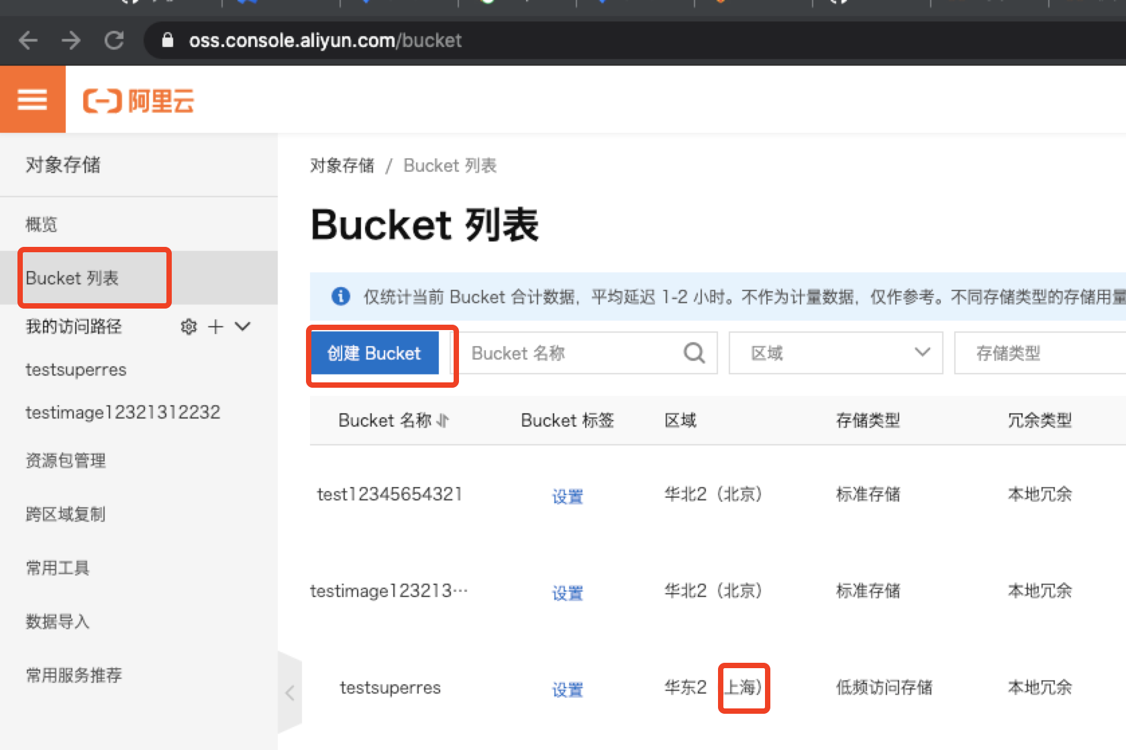Collapse the 我的访问路径 section chevron
The image size is (1126, 750).
pyautogui.click(x=242, y=327)
